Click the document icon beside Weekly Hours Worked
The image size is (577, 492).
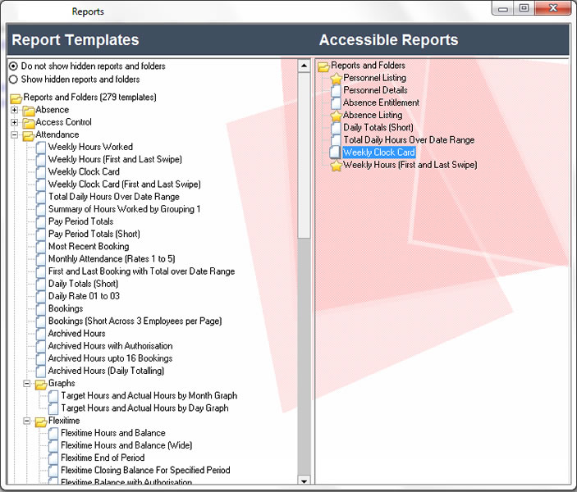[x=41, y=148]
